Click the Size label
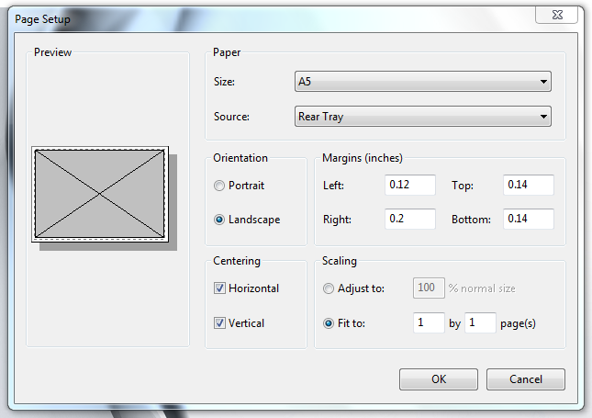This screenshot has height=418, width=592. click(224, 82)
